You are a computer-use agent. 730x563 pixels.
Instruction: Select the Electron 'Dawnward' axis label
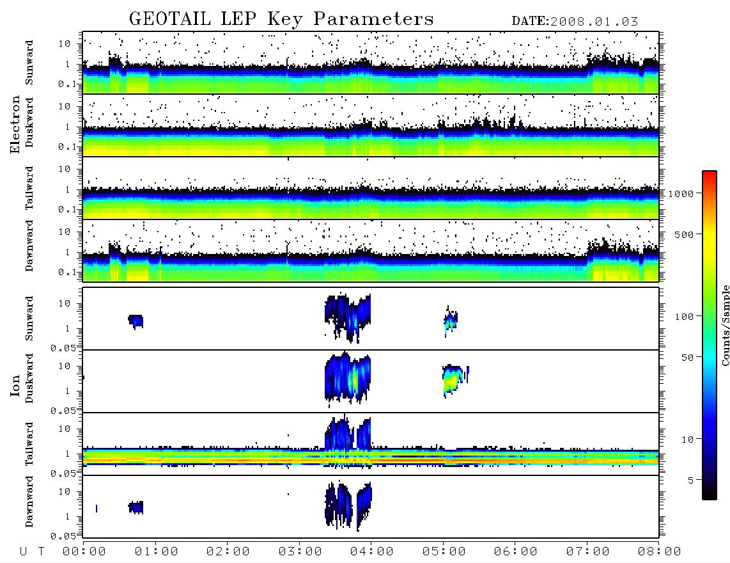[29, 246]
